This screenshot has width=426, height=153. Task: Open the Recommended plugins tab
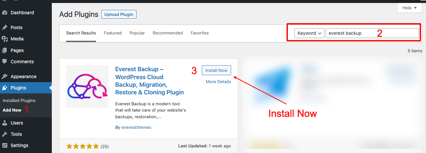pos(168,33)
